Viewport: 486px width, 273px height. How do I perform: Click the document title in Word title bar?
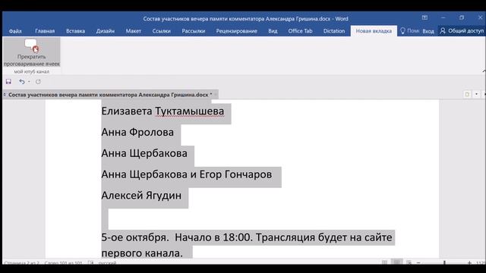coord(245,18)
